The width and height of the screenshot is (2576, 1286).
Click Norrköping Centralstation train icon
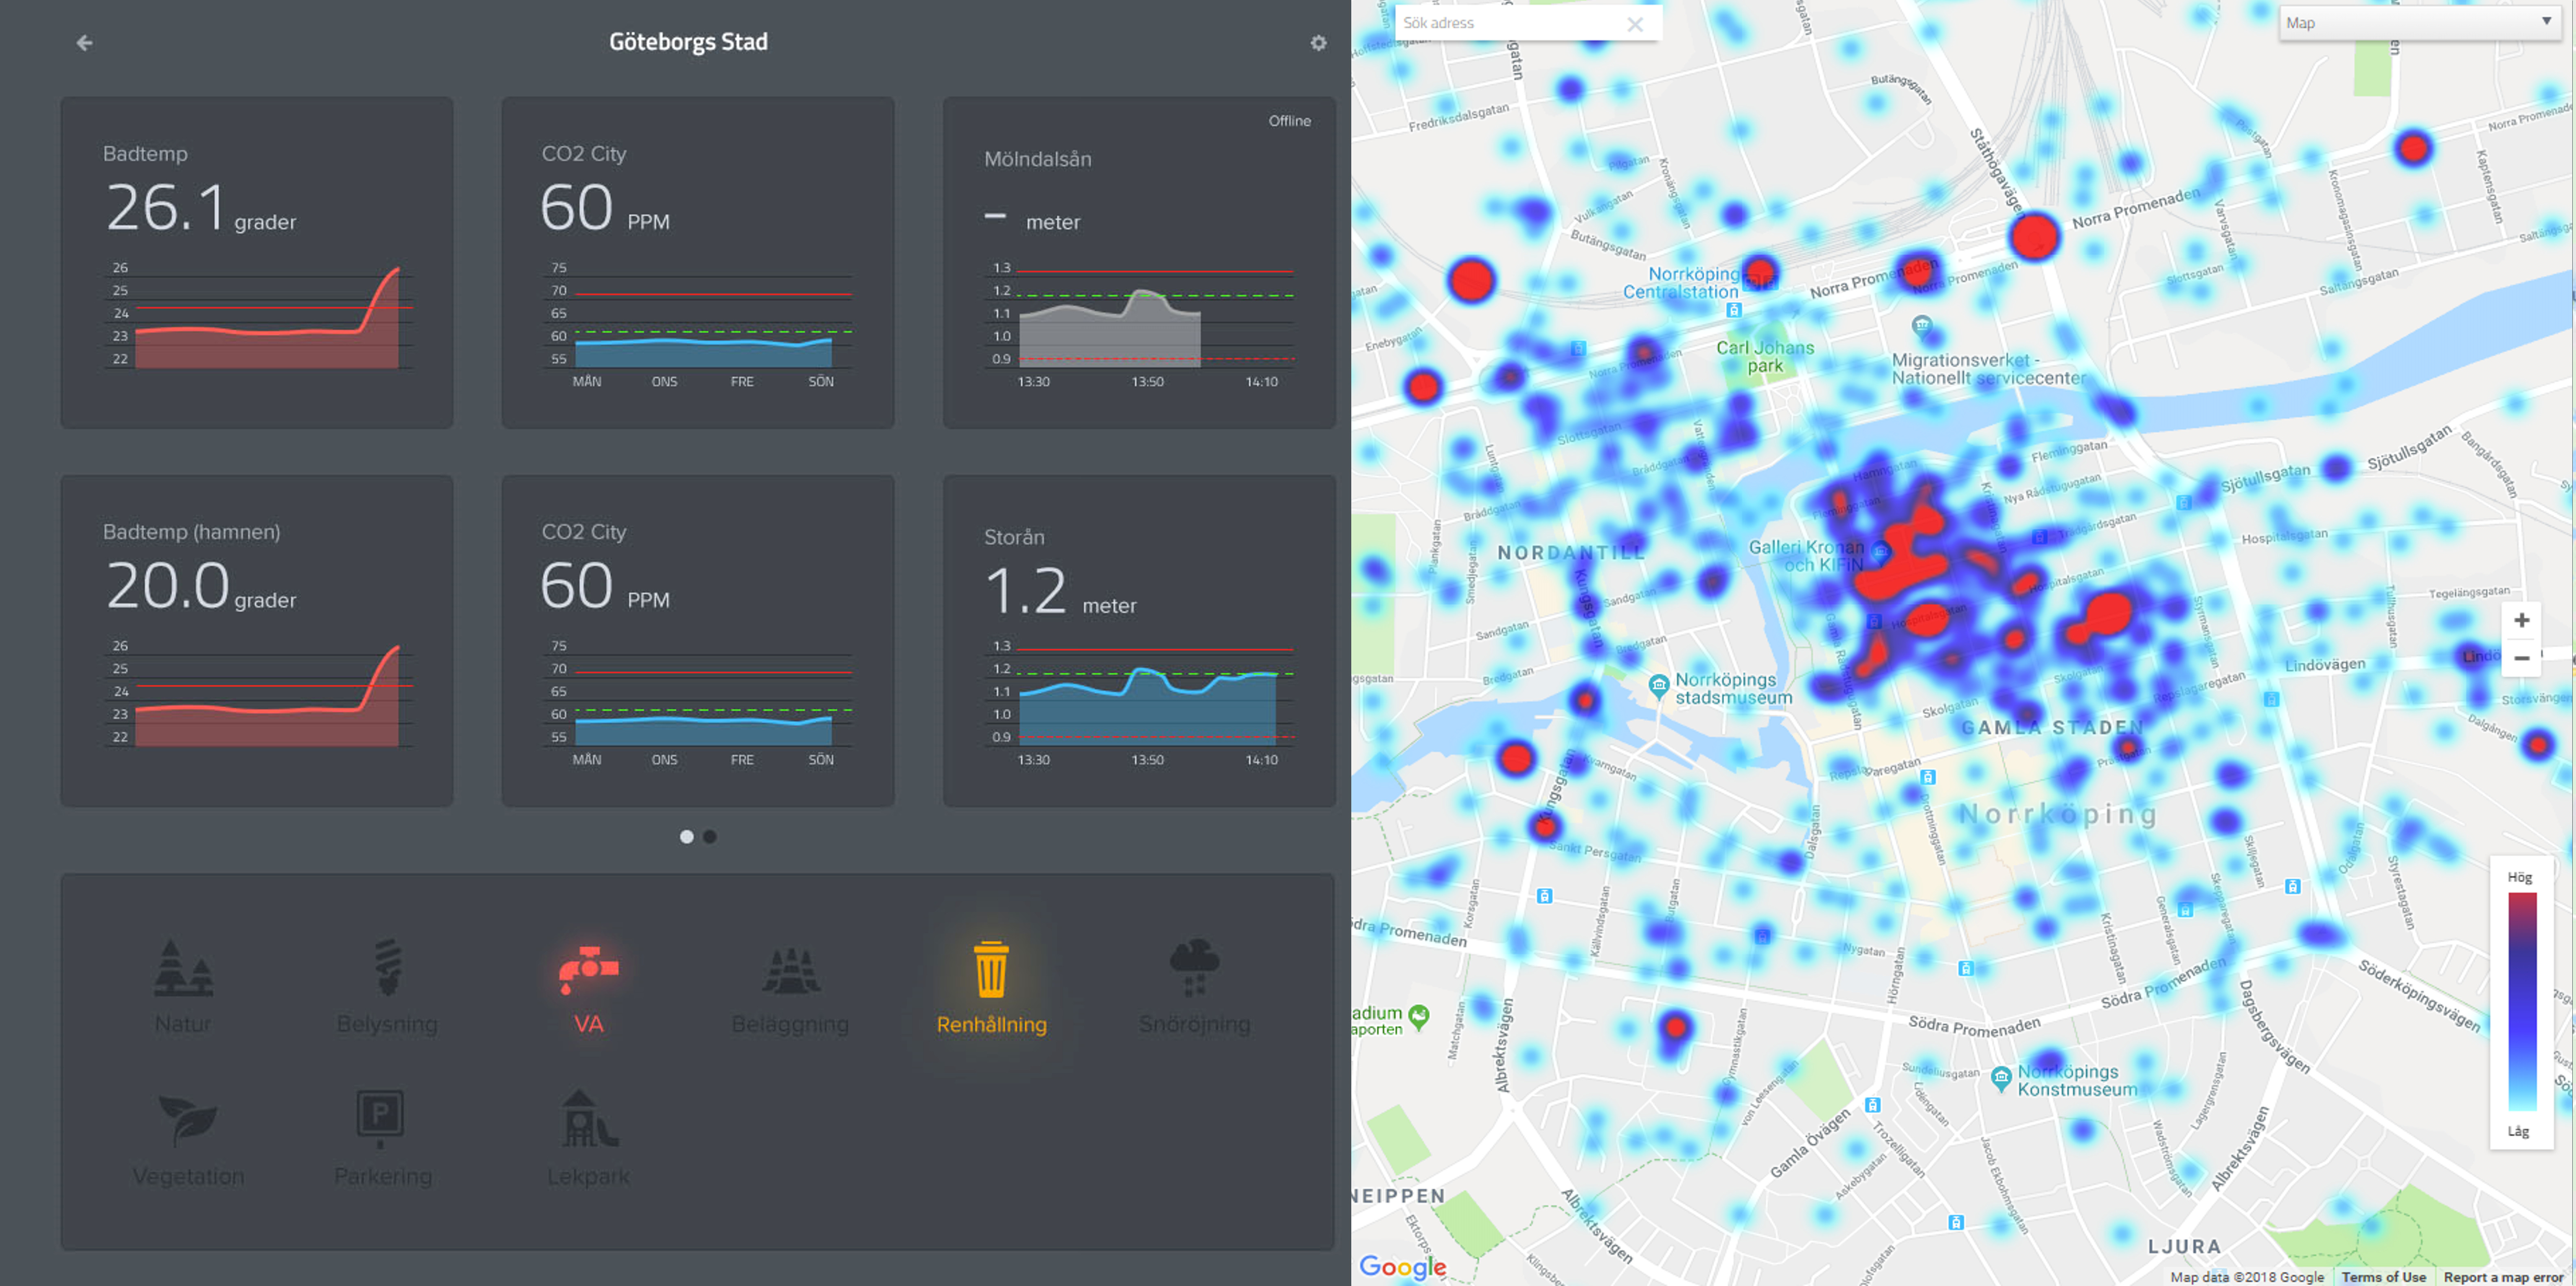1734,311
